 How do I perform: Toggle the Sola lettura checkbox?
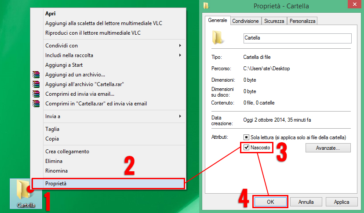[x=246, y=137]
